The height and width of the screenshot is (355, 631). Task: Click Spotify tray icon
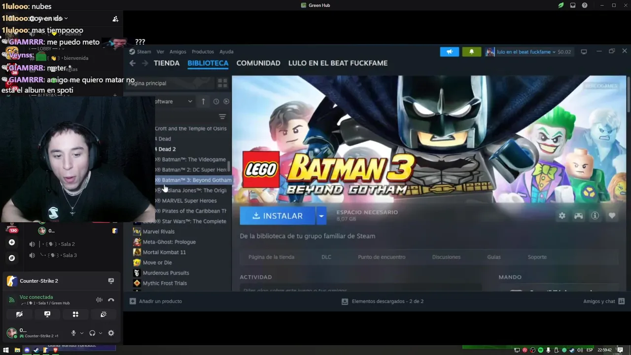[540, 350]
